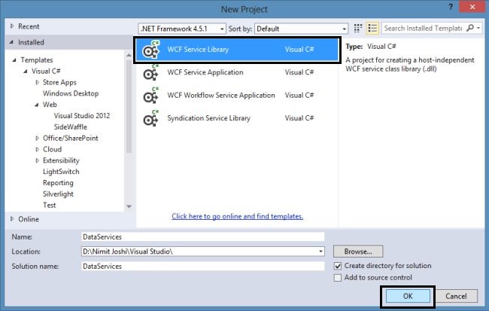The image size is (489, 311).
Task: Select SideWaffle template category
Action: (x=71, y=127)
